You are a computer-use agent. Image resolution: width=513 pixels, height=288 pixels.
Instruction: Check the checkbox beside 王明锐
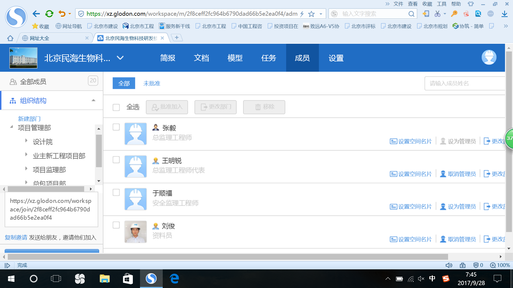pos(116,160)
